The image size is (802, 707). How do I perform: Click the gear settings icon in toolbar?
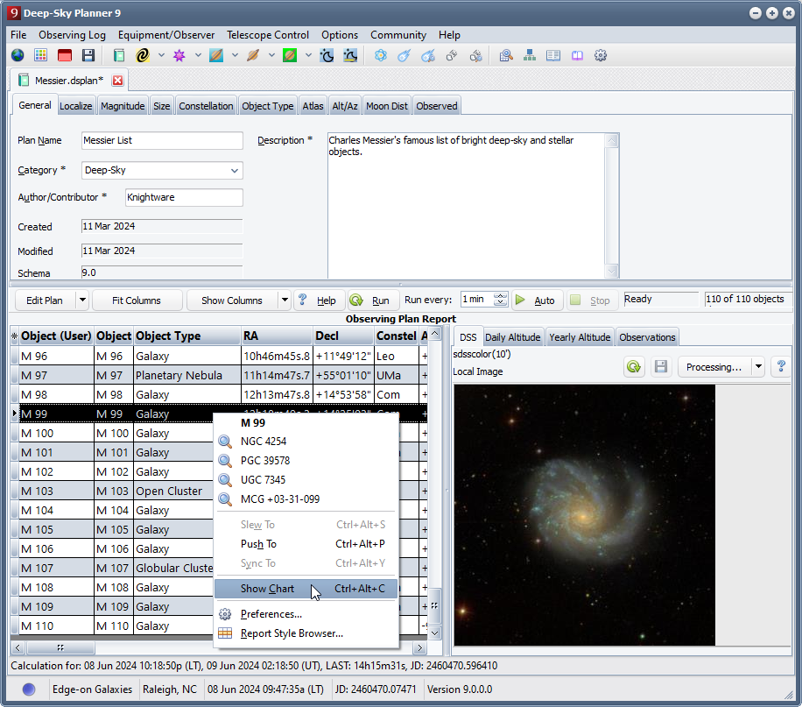point(601,55)
